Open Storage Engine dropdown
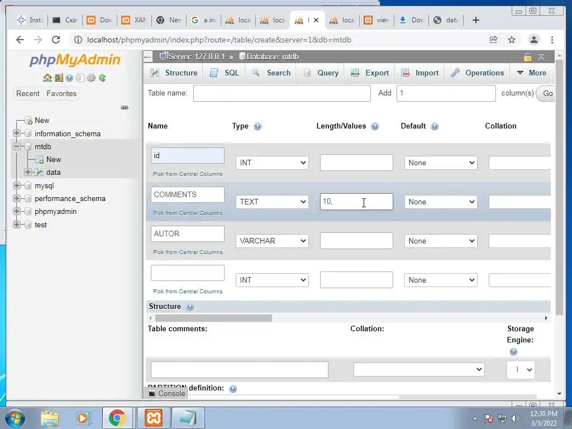This screenshot has width=572, height=429. [521, 370]
